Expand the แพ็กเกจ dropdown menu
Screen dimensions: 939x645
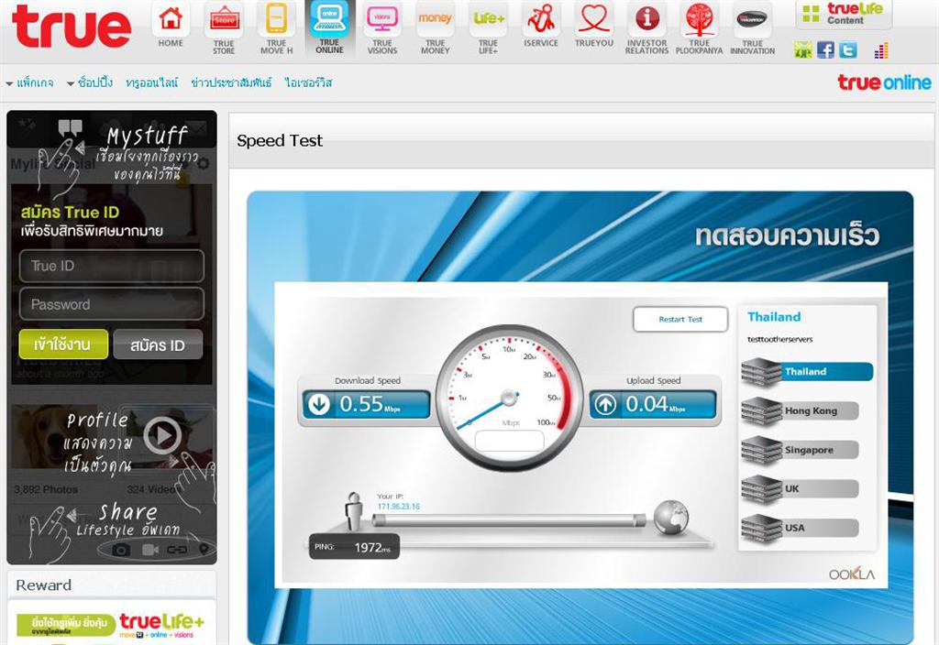(30, 82)
